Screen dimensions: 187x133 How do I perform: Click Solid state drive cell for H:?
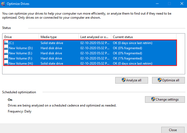[x=52, y=64]
